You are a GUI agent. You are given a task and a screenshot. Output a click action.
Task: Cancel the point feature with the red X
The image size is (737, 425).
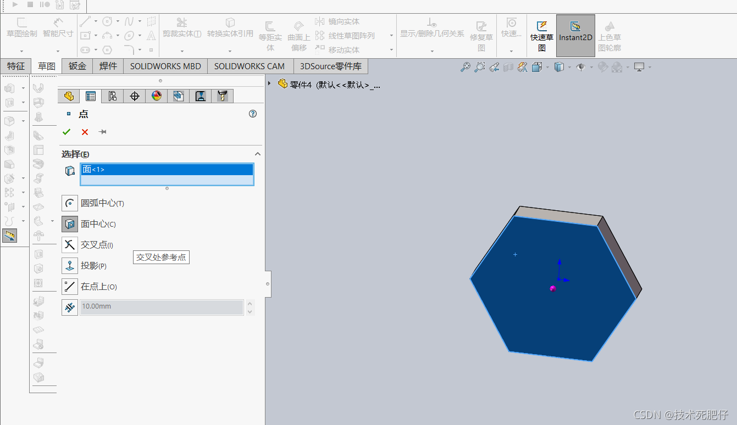pyautogui.click(x=85, y=132)
